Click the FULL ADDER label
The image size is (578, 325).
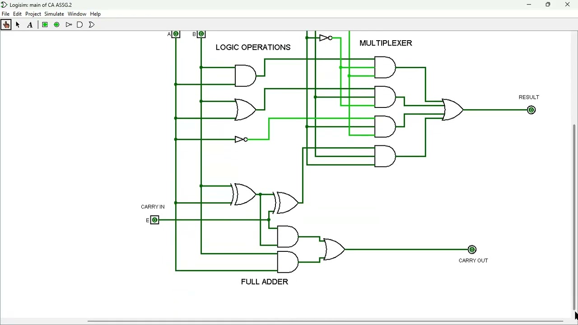[x=264, y=282]
